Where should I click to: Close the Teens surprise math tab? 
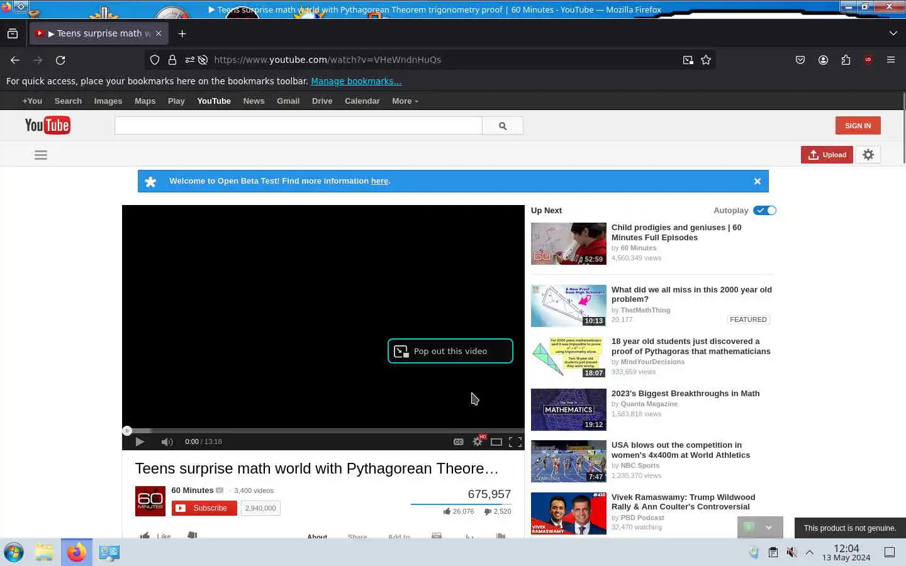pos(159,33)
